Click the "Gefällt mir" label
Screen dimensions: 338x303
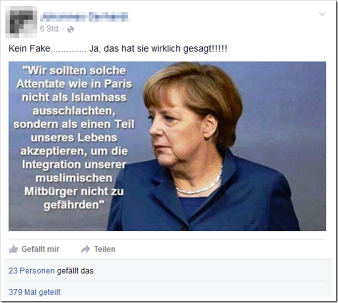tap(40, 249)
